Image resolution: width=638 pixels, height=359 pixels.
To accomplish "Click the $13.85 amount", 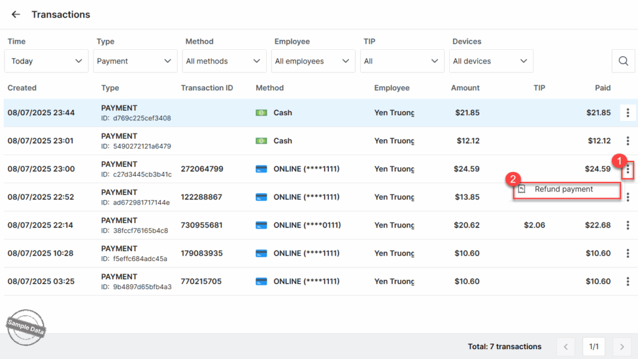I will [467, 197].
